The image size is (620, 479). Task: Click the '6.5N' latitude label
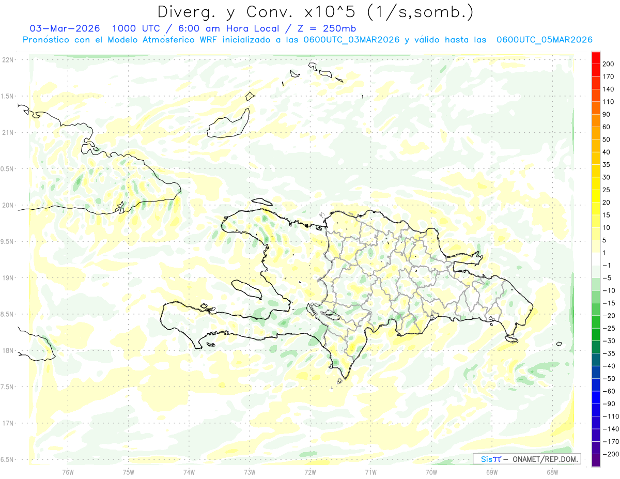(8, 459)
